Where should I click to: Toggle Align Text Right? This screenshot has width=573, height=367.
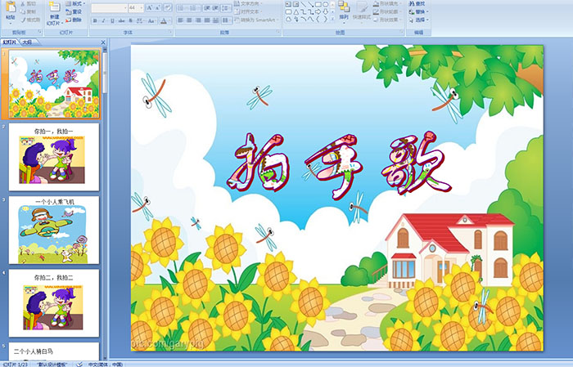coord(198,20)
